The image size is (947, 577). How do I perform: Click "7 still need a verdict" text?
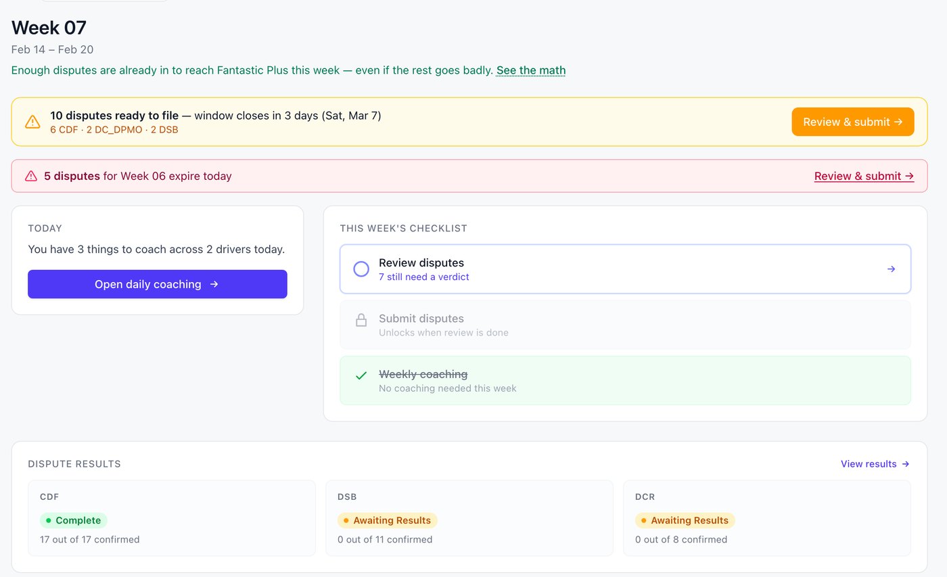tap(424, 277)
